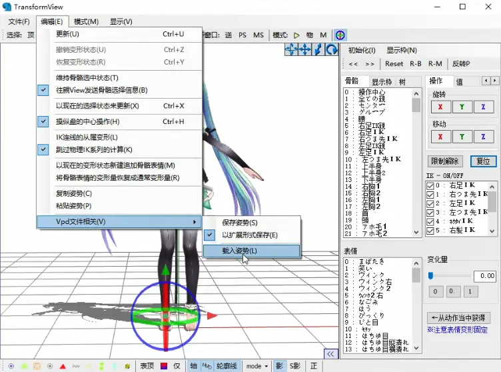Click the MMD bone display icon

pos(207,366)
